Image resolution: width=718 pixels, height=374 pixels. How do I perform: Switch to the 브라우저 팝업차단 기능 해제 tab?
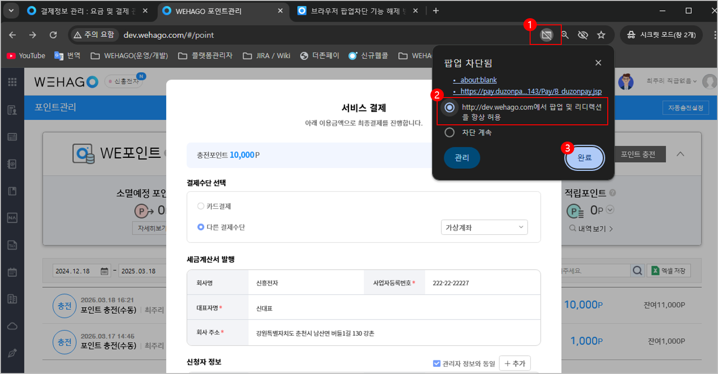358,11
